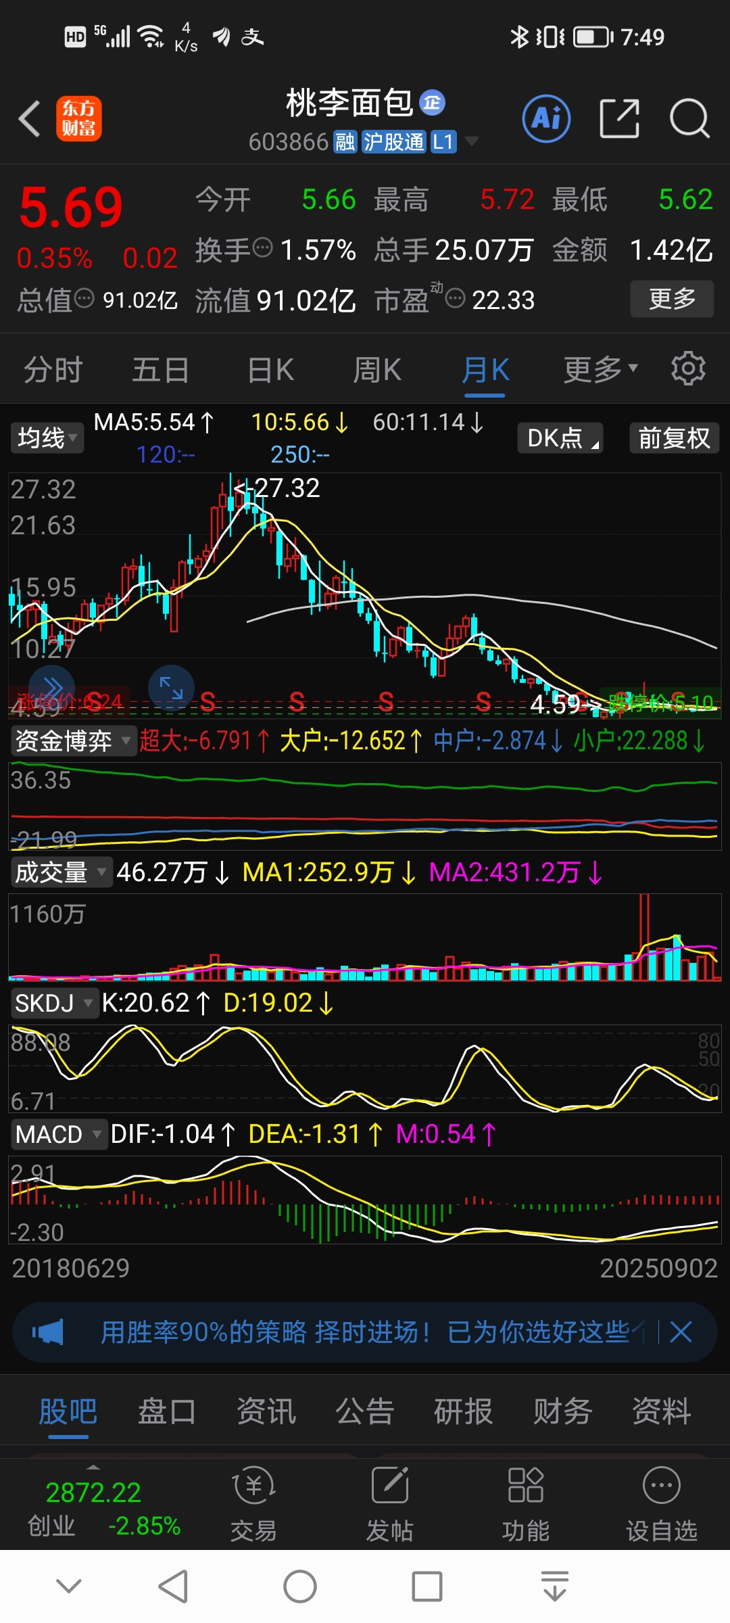Tap the megaphone promo icon
Screen dimensions: 730x1623
(x=48, y=1332)
